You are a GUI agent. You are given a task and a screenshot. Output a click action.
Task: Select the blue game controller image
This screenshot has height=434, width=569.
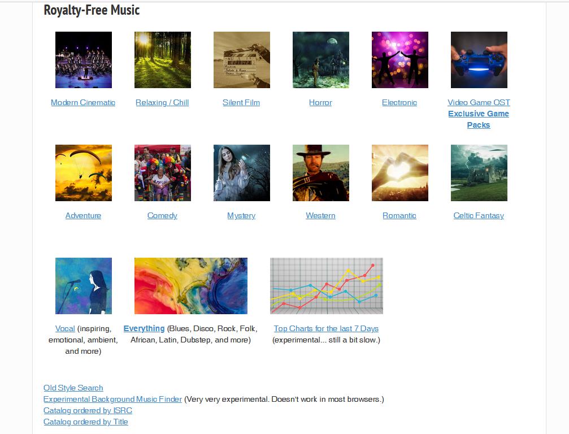pos(479,60)
